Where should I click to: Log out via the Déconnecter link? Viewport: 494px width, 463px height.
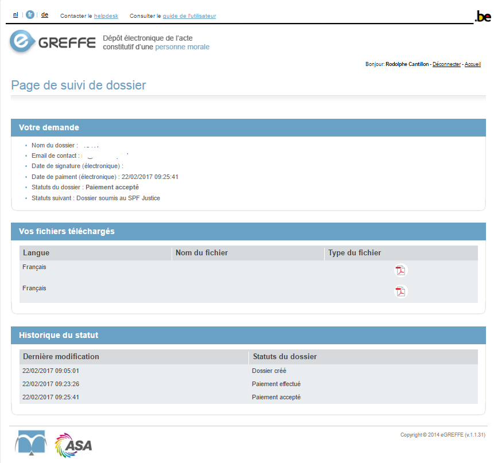(446, 64)
